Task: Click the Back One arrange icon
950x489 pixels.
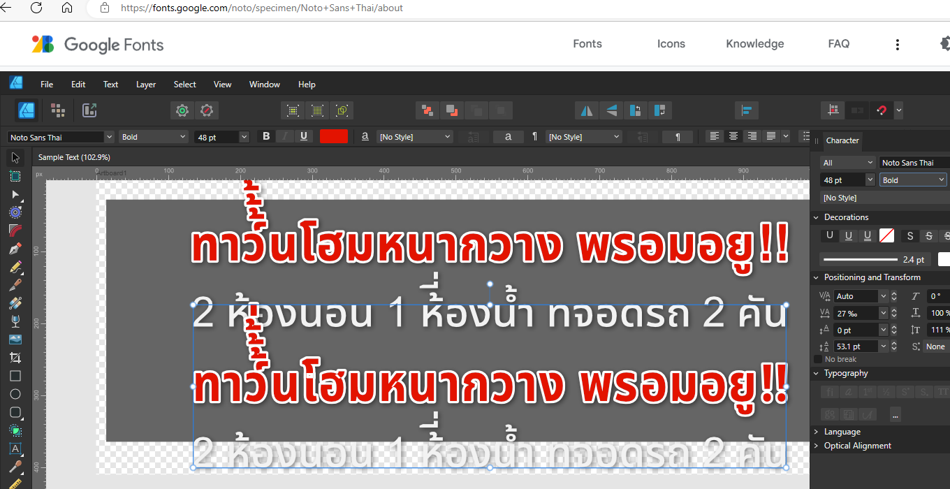Action: tap(452, 110)
